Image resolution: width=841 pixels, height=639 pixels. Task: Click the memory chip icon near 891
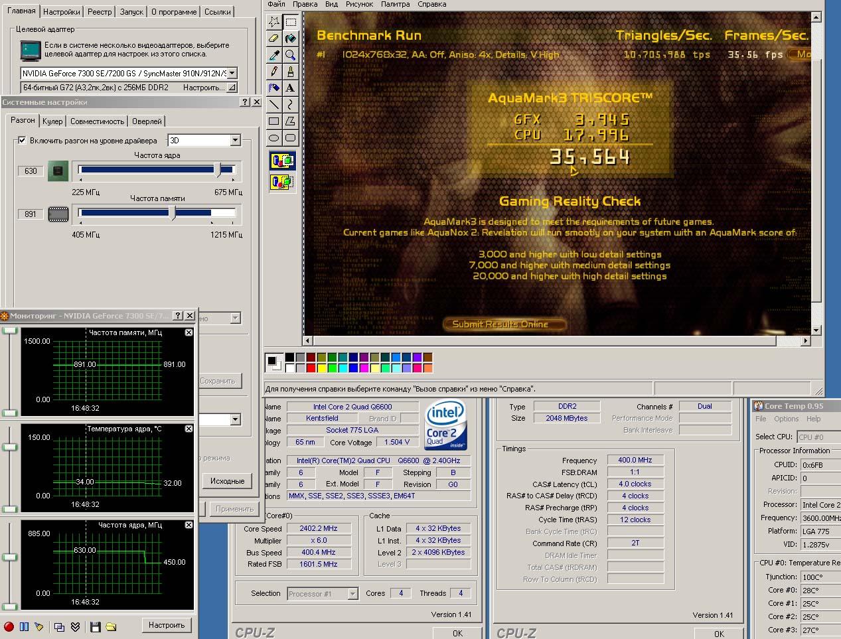(58, 214)
